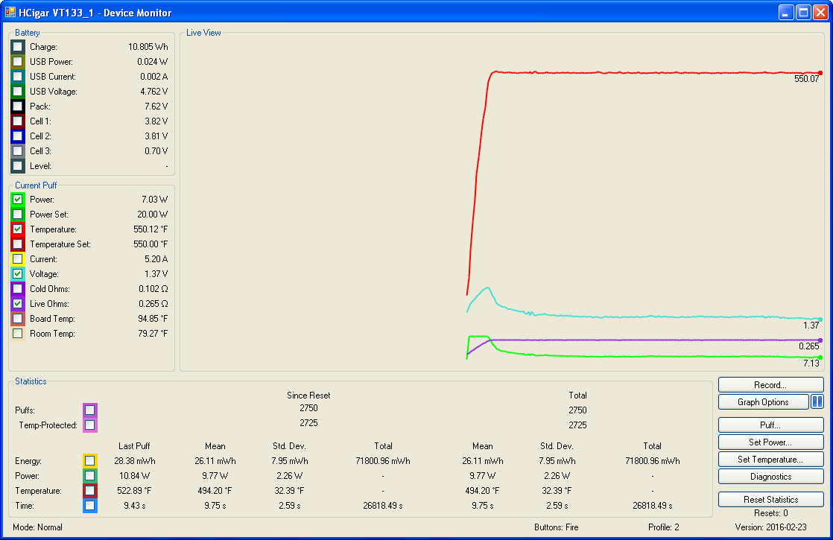Launch Diagnostics
Screen dimensions: 833x540
point(770,477)
